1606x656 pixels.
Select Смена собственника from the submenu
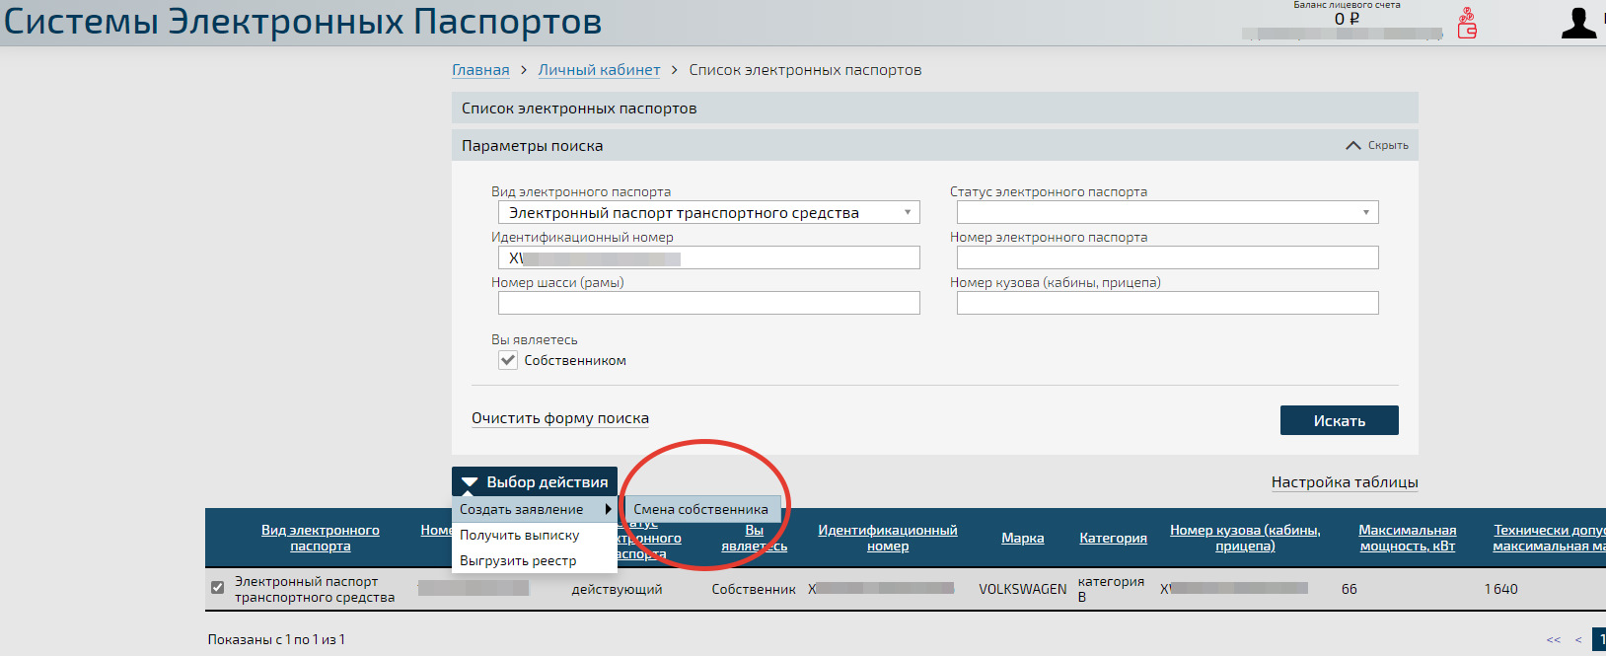point(700,510)
